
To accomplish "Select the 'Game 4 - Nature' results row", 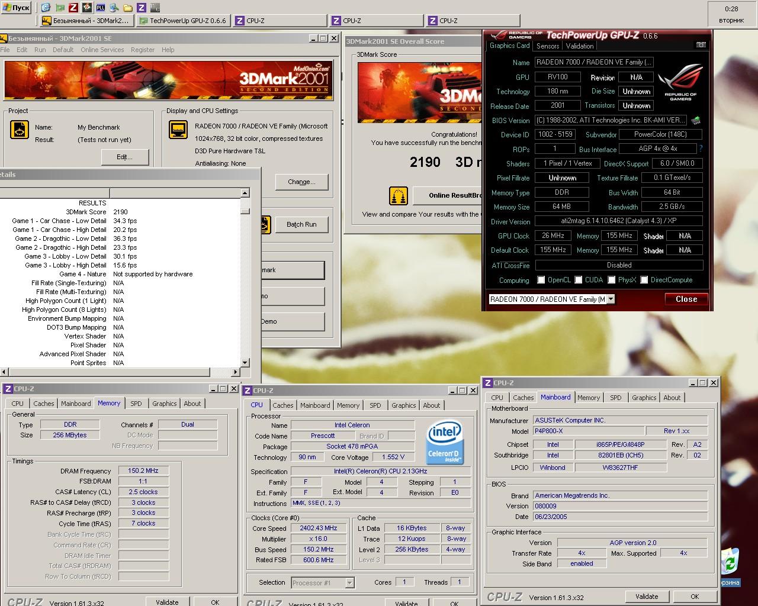I will point(121,274).
